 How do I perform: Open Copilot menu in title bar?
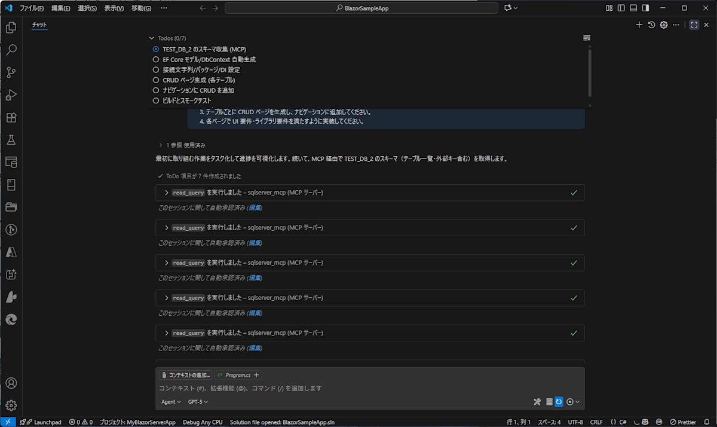tap(511, 8)
